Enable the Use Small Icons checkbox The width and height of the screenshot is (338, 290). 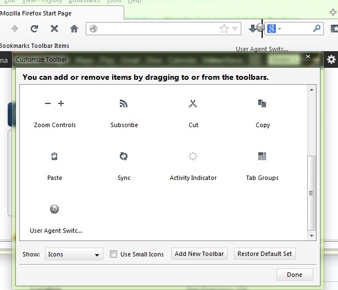(x=113, y=254)
